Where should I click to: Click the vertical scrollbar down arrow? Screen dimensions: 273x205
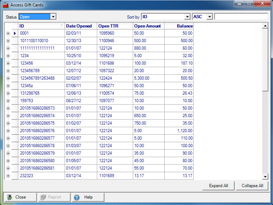click(265, 176)
